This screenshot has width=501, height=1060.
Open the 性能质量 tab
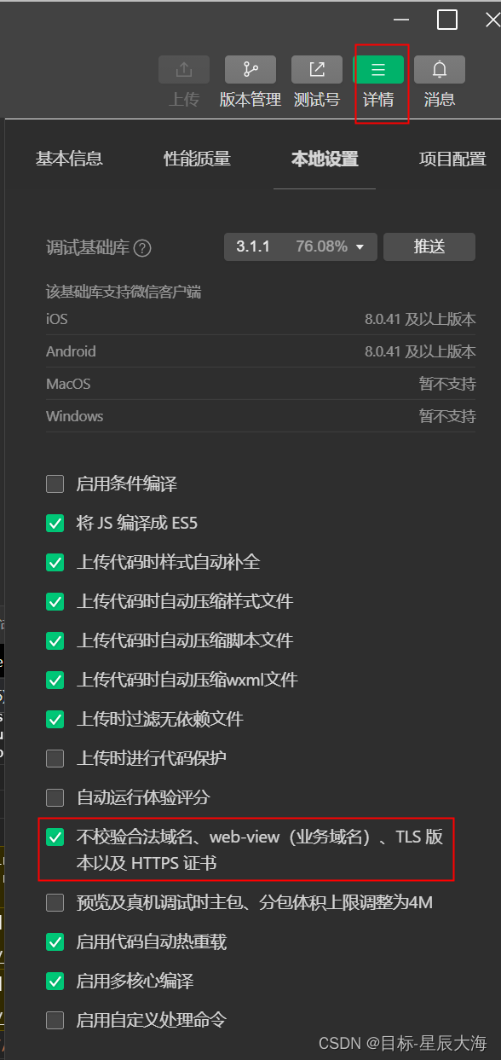[197, 159]
